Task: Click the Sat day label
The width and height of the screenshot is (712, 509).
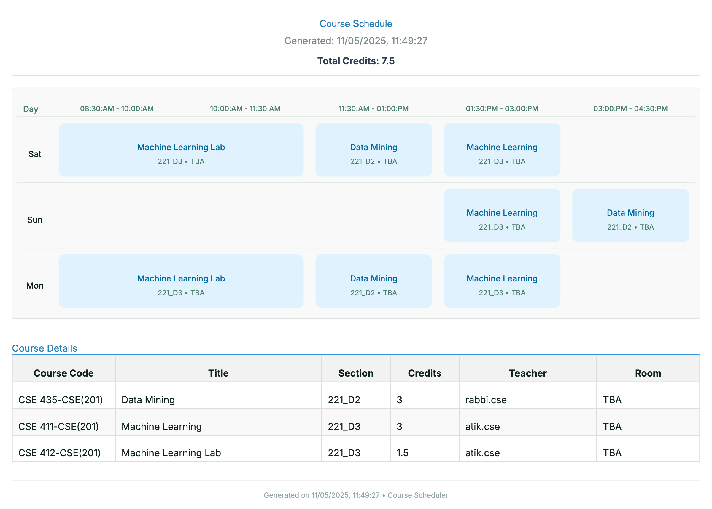Action: coord(35,154)
